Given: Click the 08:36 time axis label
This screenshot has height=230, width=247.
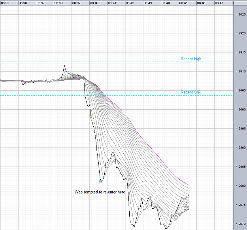Looking at the screenshot, I should 23,3.
